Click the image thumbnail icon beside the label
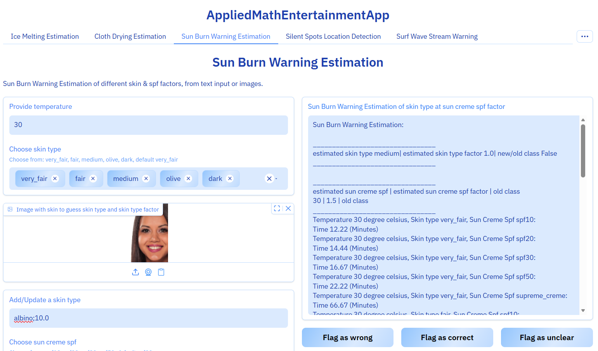The image size is (598, 351). pyautogui.click(x=10, y=209)
